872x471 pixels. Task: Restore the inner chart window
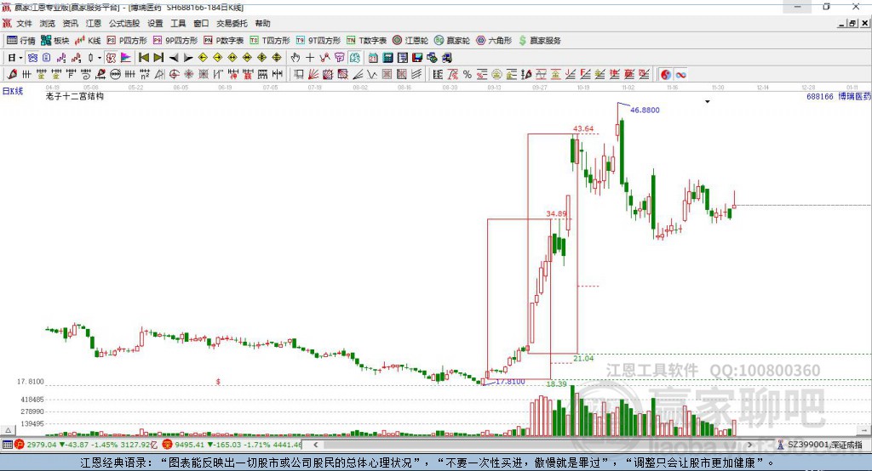coord(852,23)
